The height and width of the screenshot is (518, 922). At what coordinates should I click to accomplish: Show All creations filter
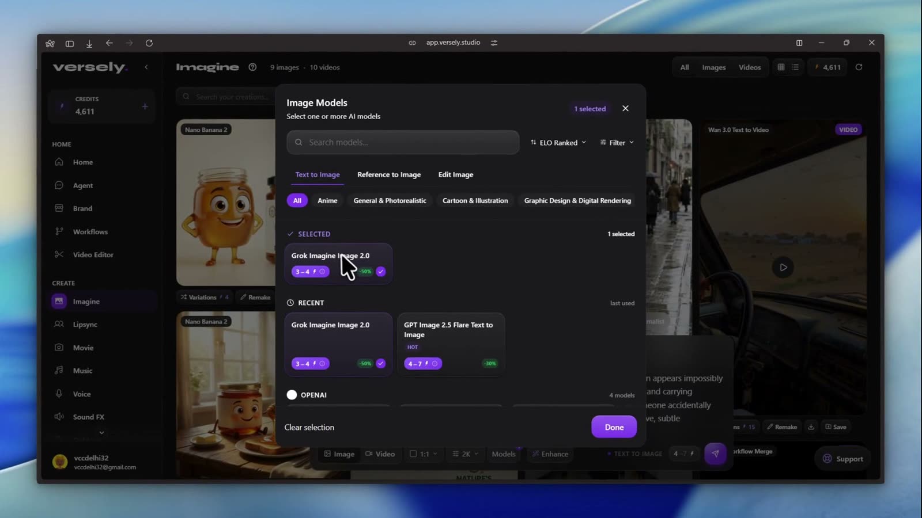pyautogui.click(x=685, y=67)
